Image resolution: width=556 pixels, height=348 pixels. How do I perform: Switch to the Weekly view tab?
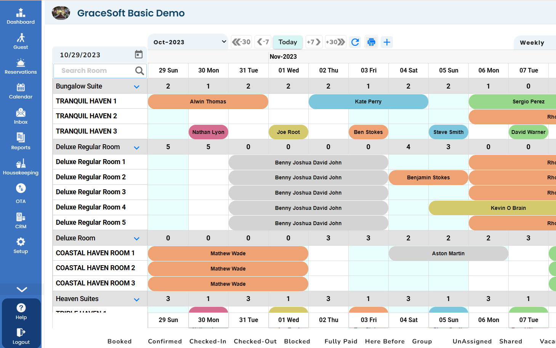(532, 43)
